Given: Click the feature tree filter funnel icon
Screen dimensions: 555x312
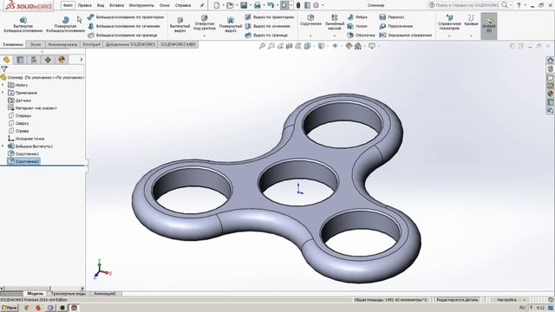Looking at the screenshot, I should [x=3, y=69].
